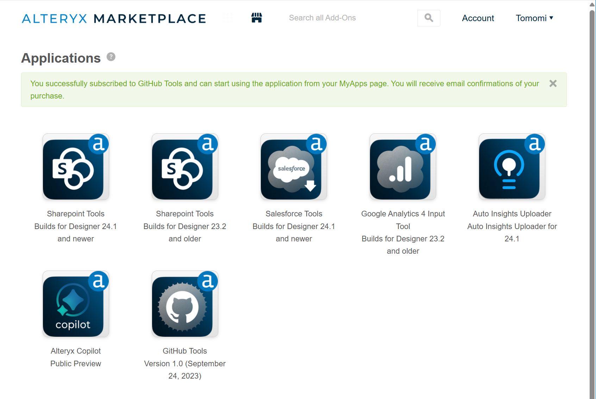
Task: Go to the Account menu item
Action: click(478, 18)
